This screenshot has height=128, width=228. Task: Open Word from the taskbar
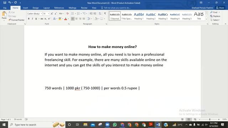tap(158, 125)
